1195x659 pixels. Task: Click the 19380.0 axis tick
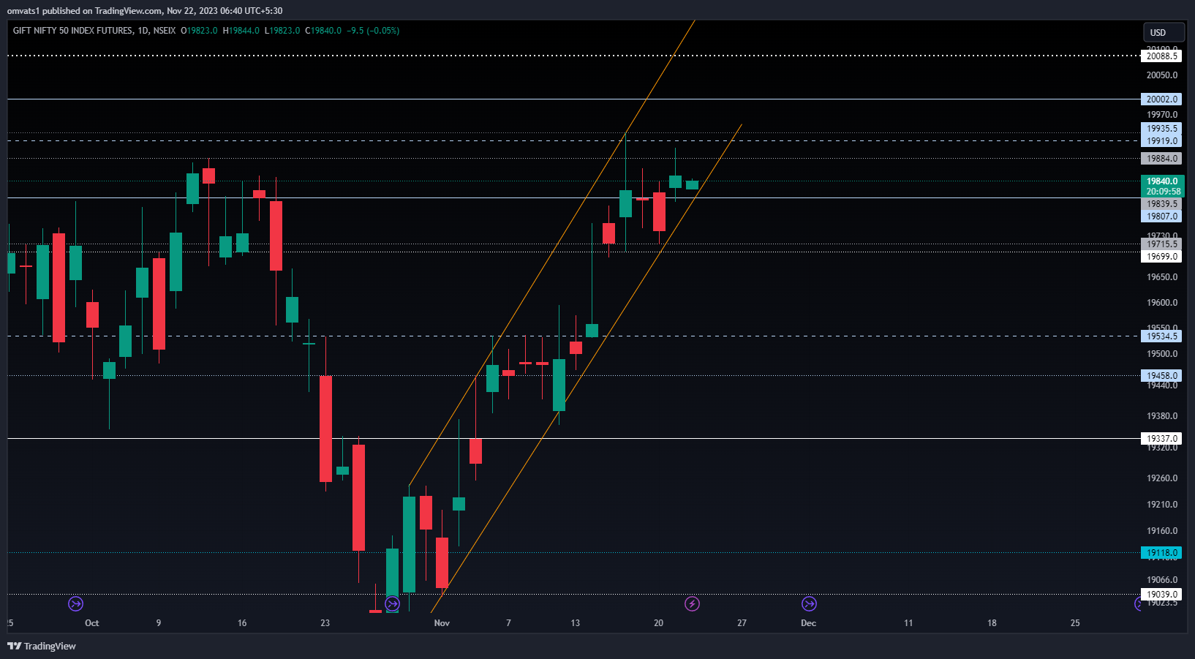click(x=1162, y=416)
